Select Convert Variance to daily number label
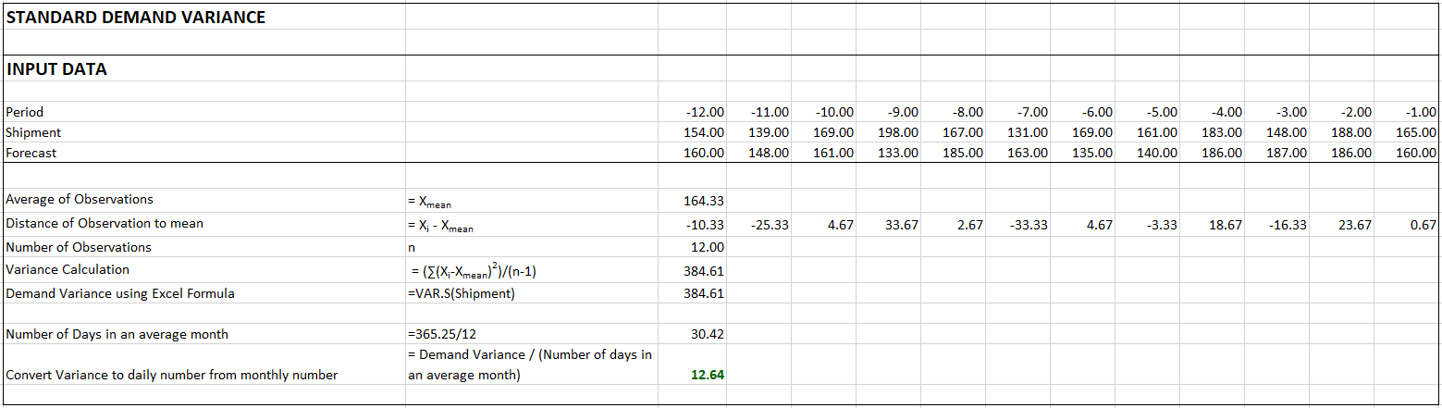1442x408 pixels. pyautogui.click(x=172, y=375)
